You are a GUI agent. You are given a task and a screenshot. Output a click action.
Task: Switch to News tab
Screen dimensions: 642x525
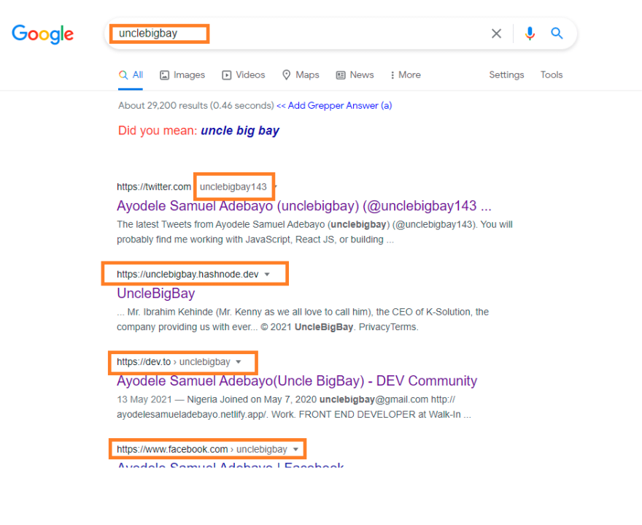355,75
